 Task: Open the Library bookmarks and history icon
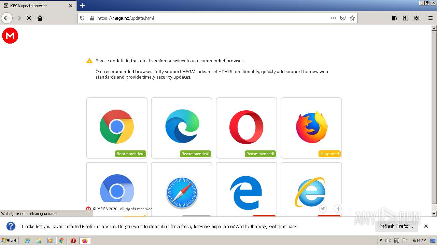[x=395, y=18]
